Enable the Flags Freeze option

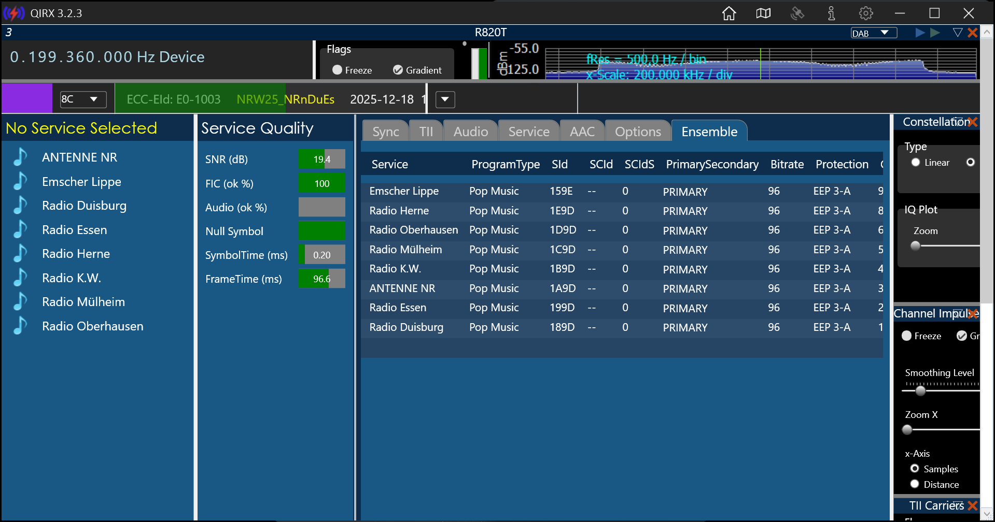(338, 70)
